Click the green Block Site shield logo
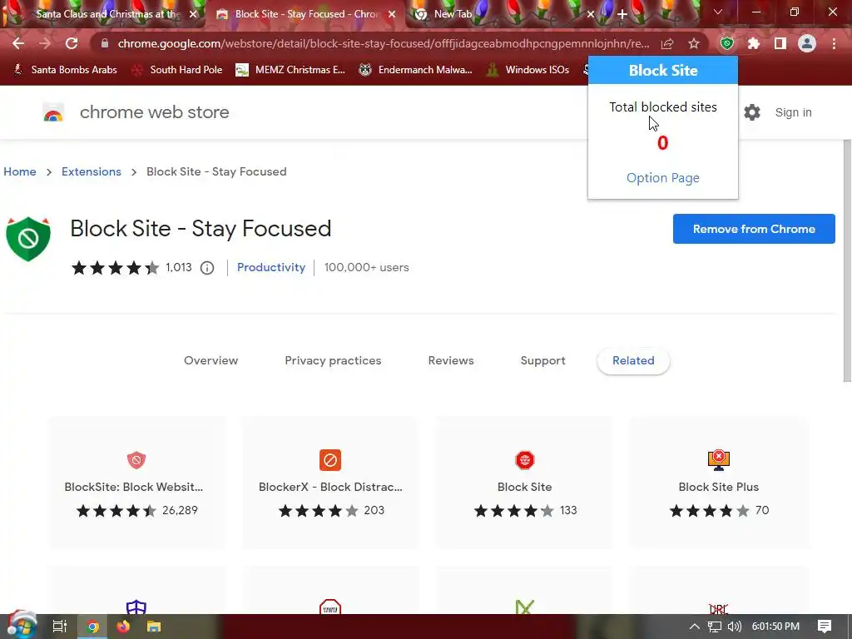 (28, 239)
